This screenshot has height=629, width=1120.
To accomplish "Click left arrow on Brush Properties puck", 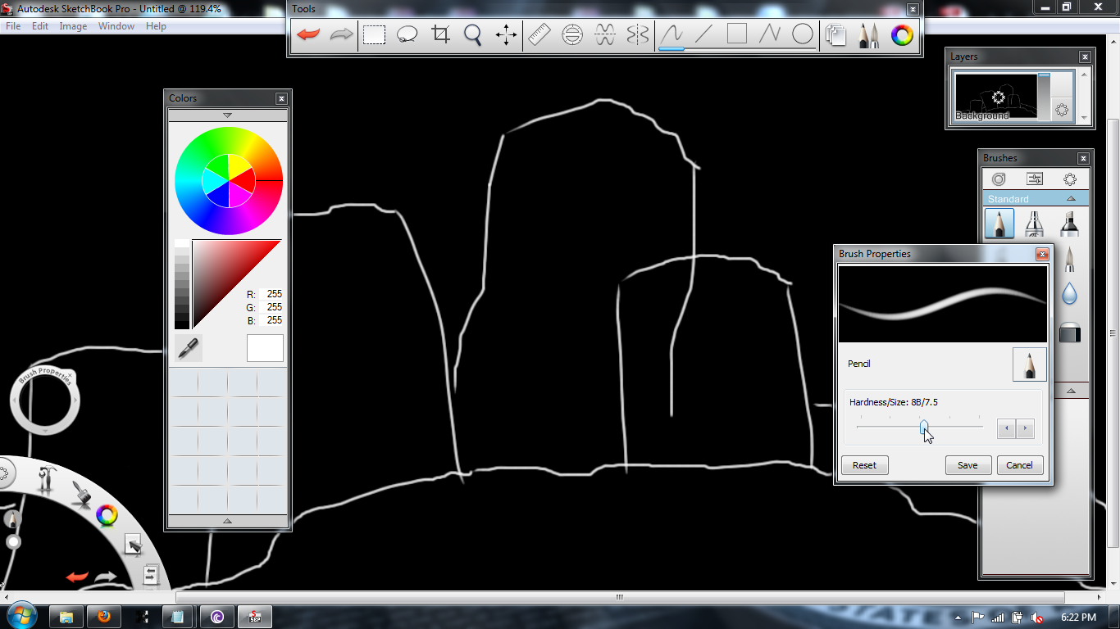I will (14, 400).
